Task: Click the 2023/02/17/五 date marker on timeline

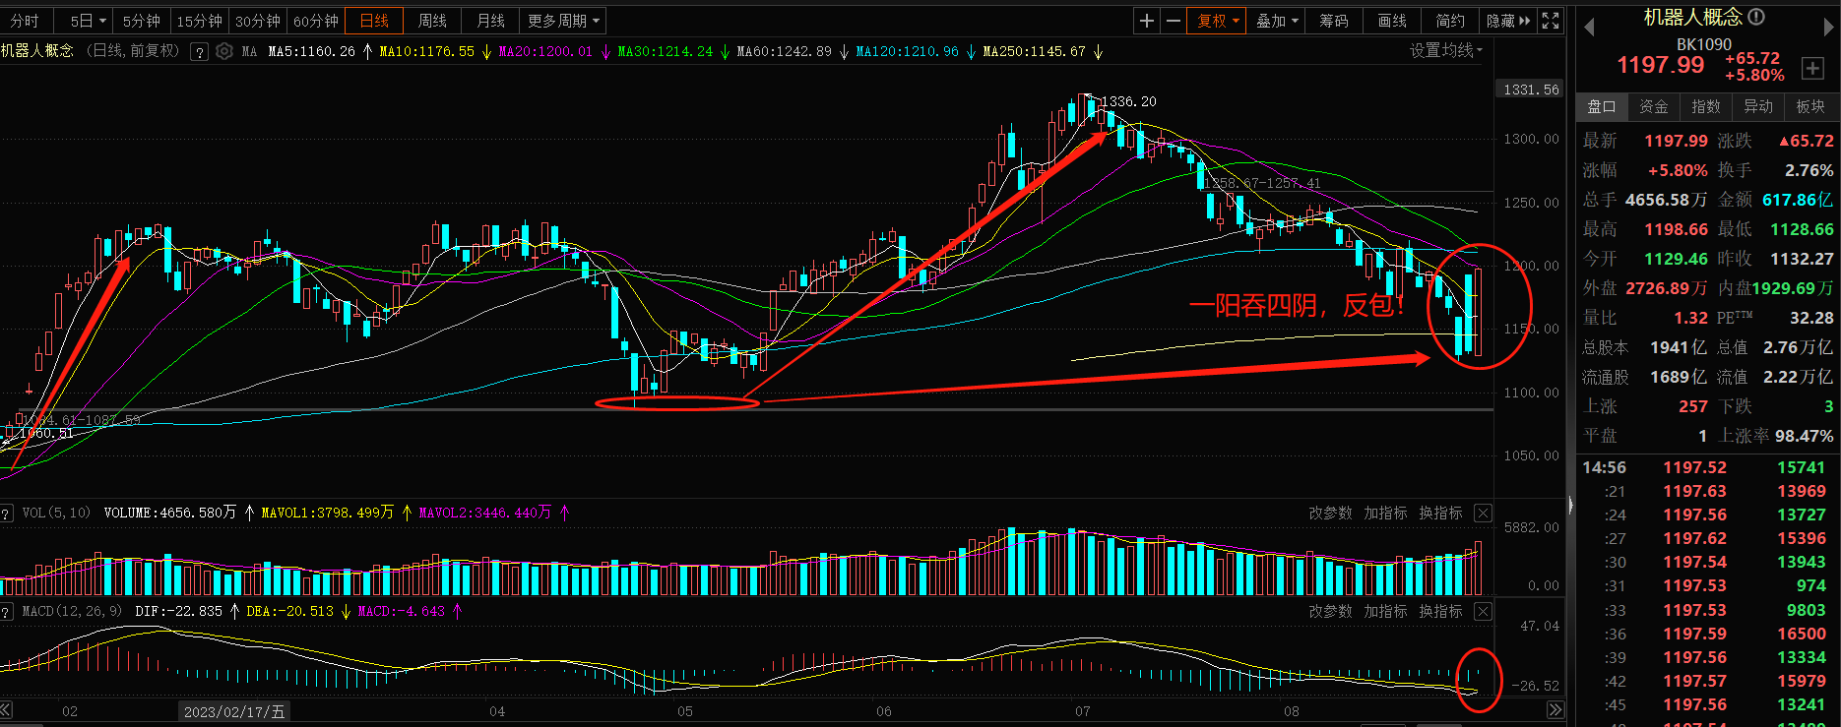Action: (x=234, y=711)
